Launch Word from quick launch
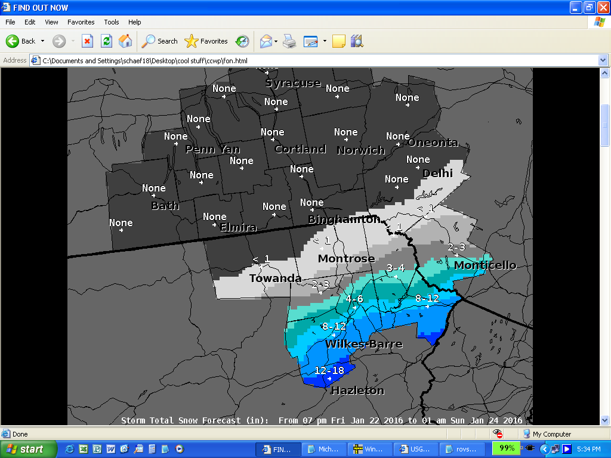611x458 pixels. [x=110, y=449]
